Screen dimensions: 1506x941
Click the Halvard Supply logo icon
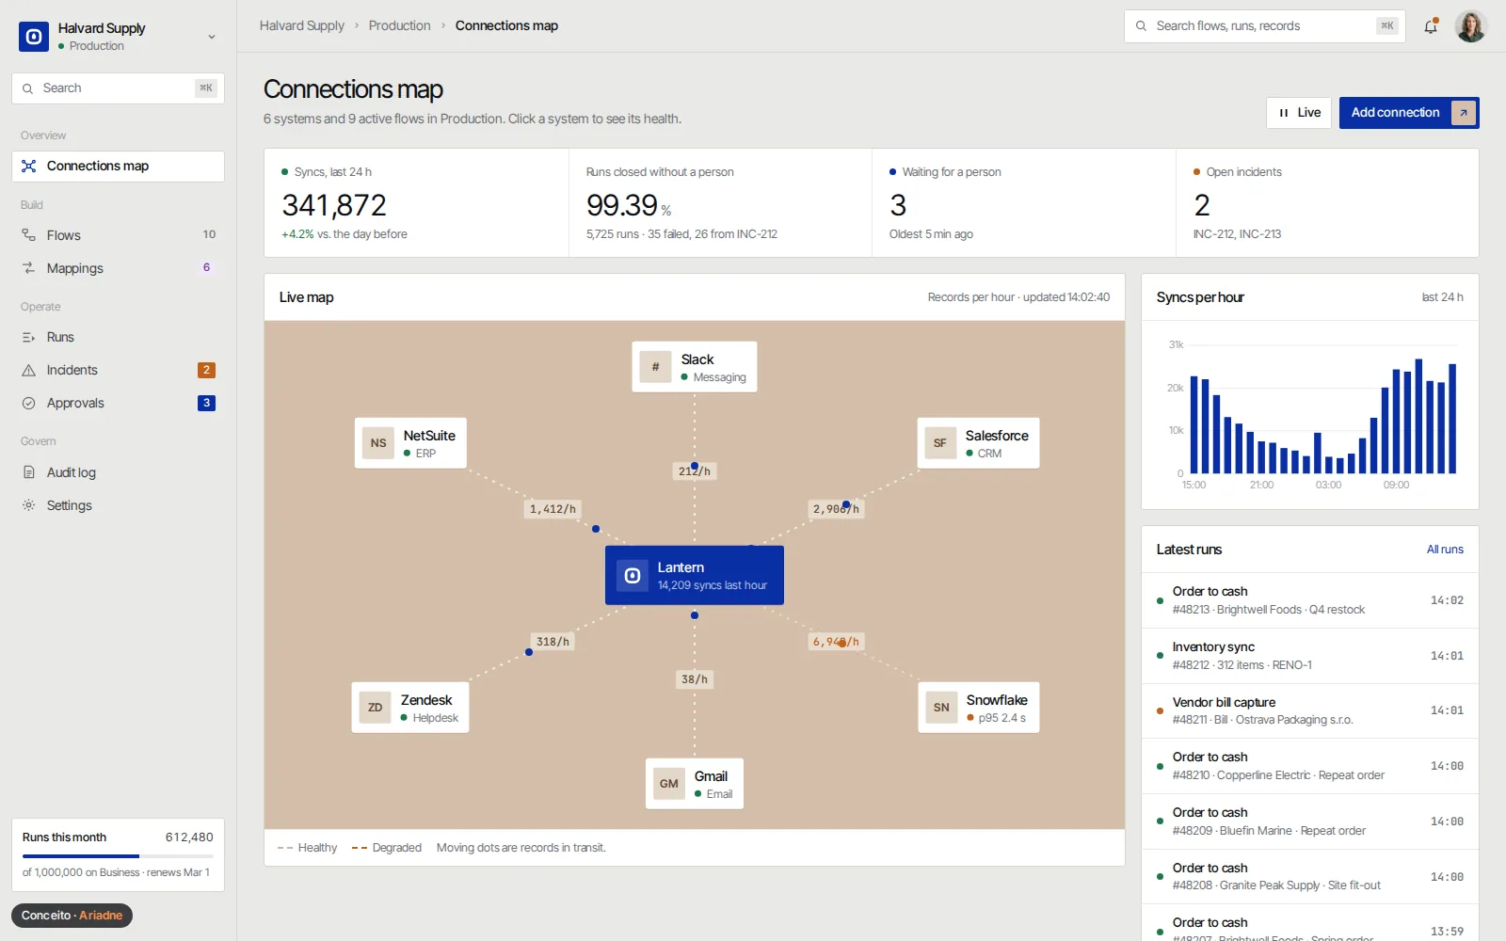[x=34, y=37]
